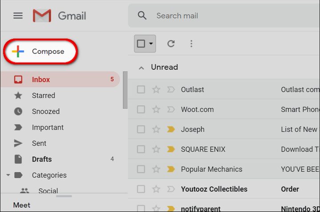This screenshot has width=320, height=212.
Task: Click the Important marker icon in sidebar
Action: tap(18, 127)
